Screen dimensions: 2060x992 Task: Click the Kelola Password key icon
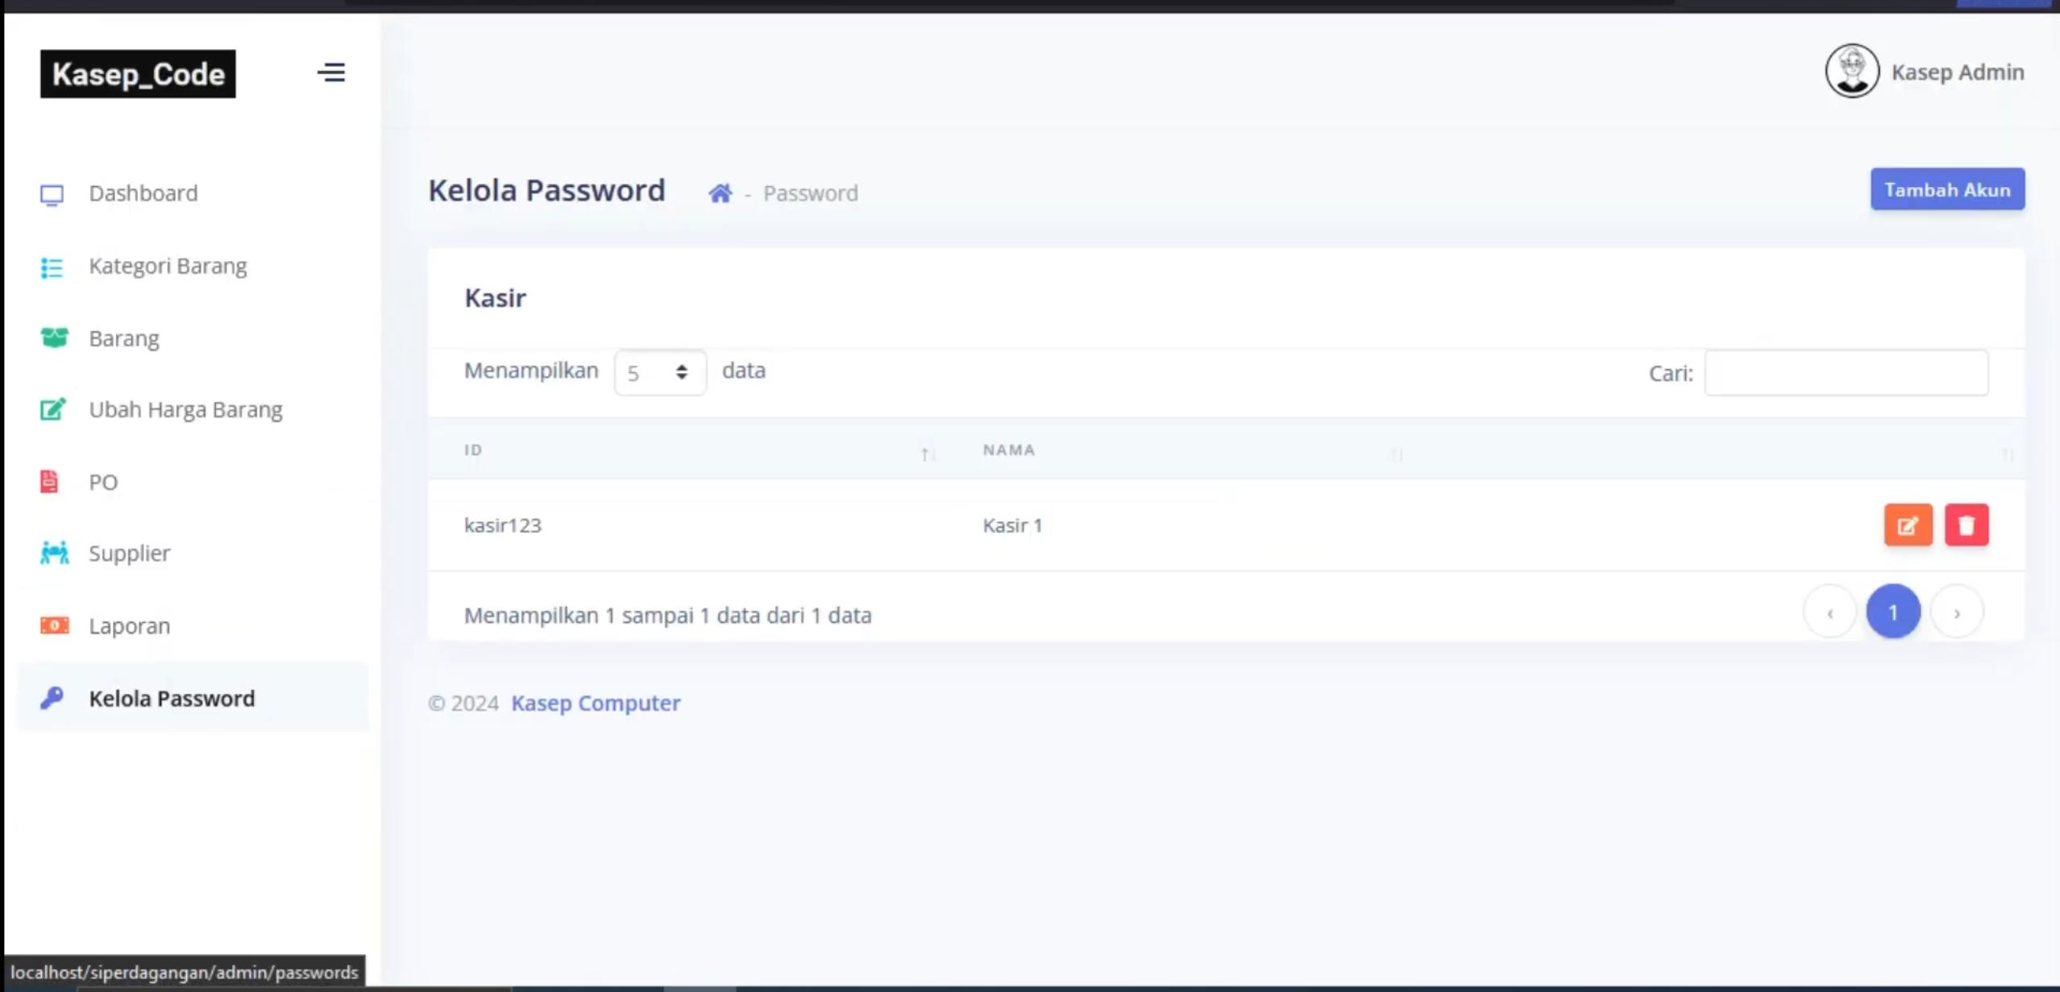tap(52, 698)
